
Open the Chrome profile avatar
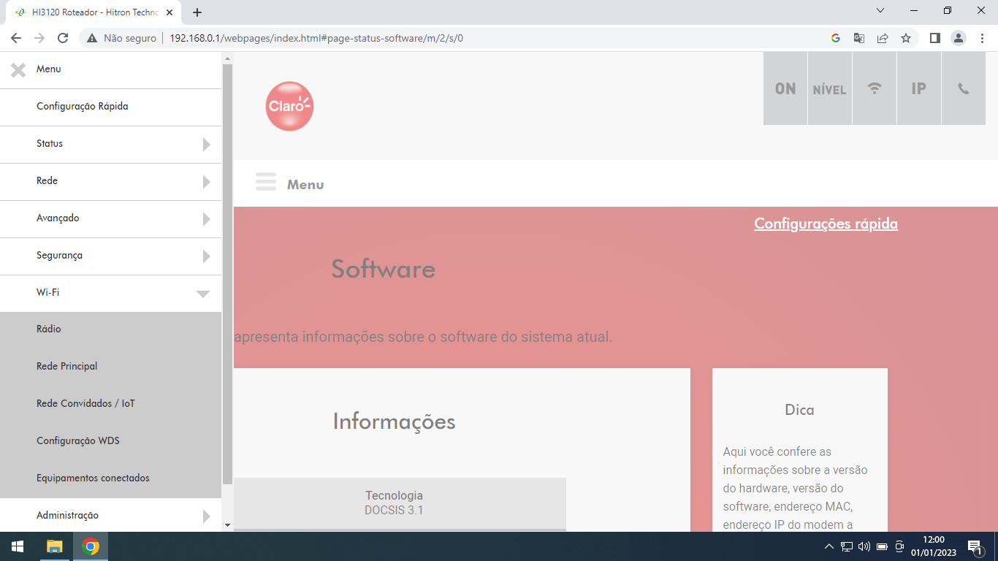(959, 38)
